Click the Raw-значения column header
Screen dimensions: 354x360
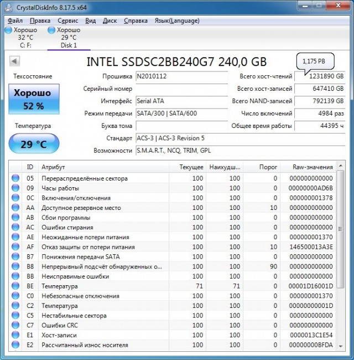click(308, 167)
